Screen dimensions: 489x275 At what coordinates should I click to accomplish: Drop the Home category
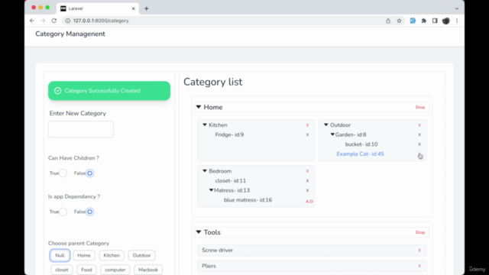coord(420,107)
